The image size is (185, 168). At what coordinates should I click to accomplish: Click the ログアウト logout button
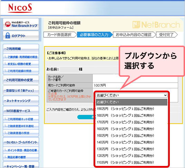21,36
